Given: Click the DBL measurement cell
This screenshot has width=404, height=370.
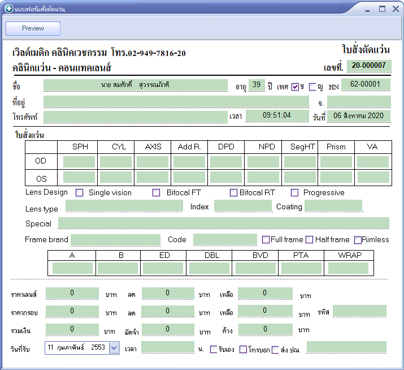Looking at the screenshot, I should point(209,268).
